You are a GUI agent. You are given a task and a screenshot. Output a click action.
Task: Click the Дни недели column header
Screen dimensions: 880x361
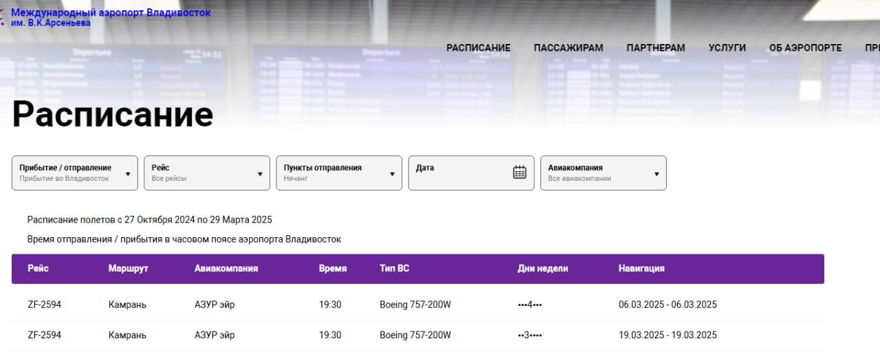542,268
